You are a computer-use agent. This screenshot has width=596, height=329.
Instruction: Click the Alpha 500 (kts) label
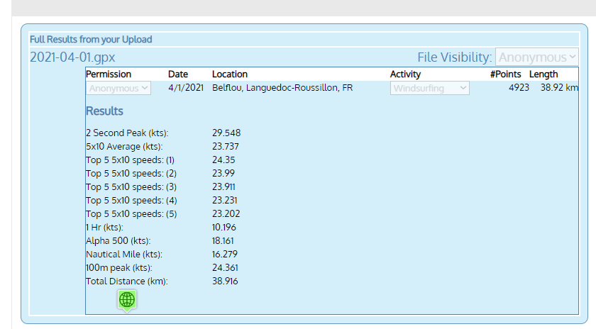point(118,240)
